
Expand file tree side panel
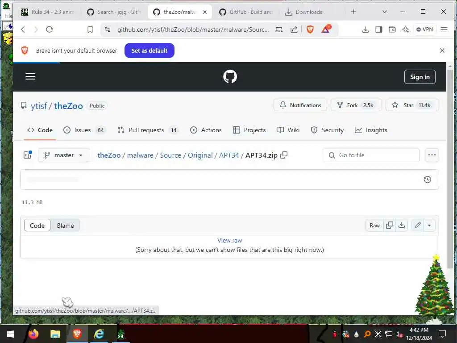[28, 155]
